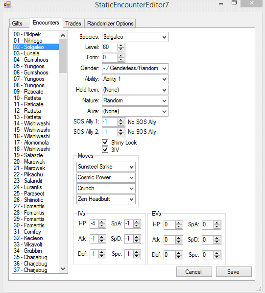Decrease the Def EV value
The width and height of the screenshot is (265, 293).
pyautogui.click(x=178, y=257)
